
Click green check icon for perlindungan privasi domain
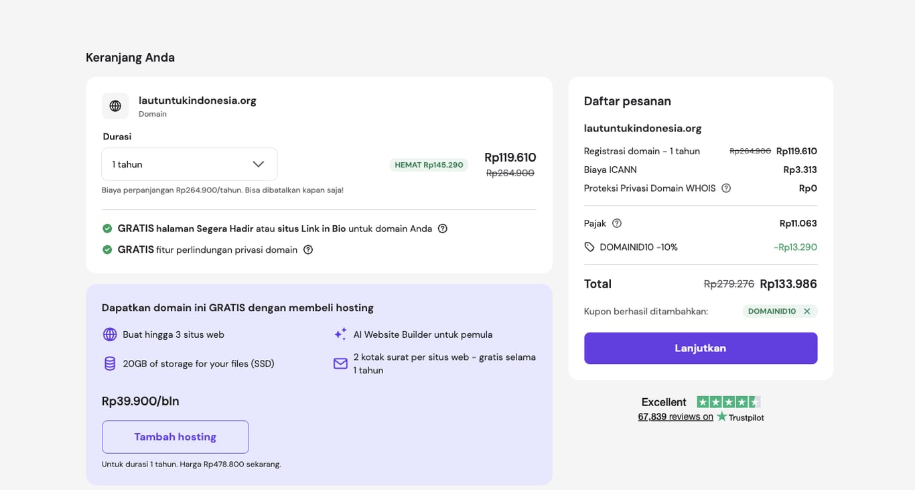107,249
